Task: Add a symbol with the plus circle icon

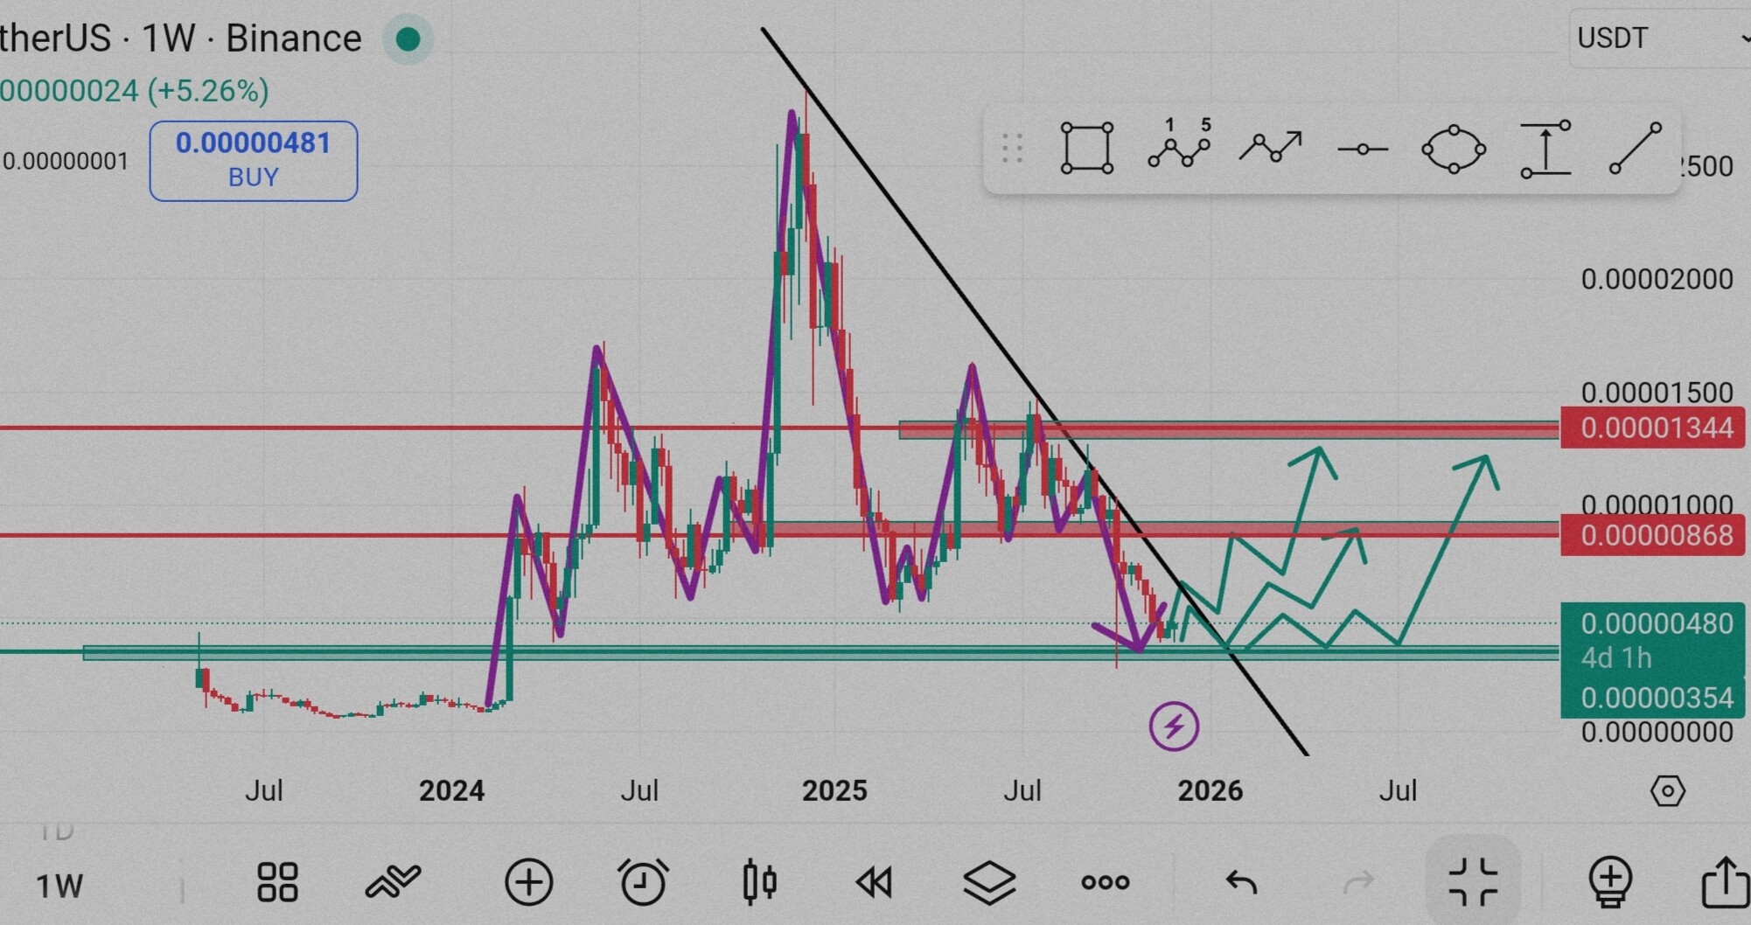Action: [528, 882]
